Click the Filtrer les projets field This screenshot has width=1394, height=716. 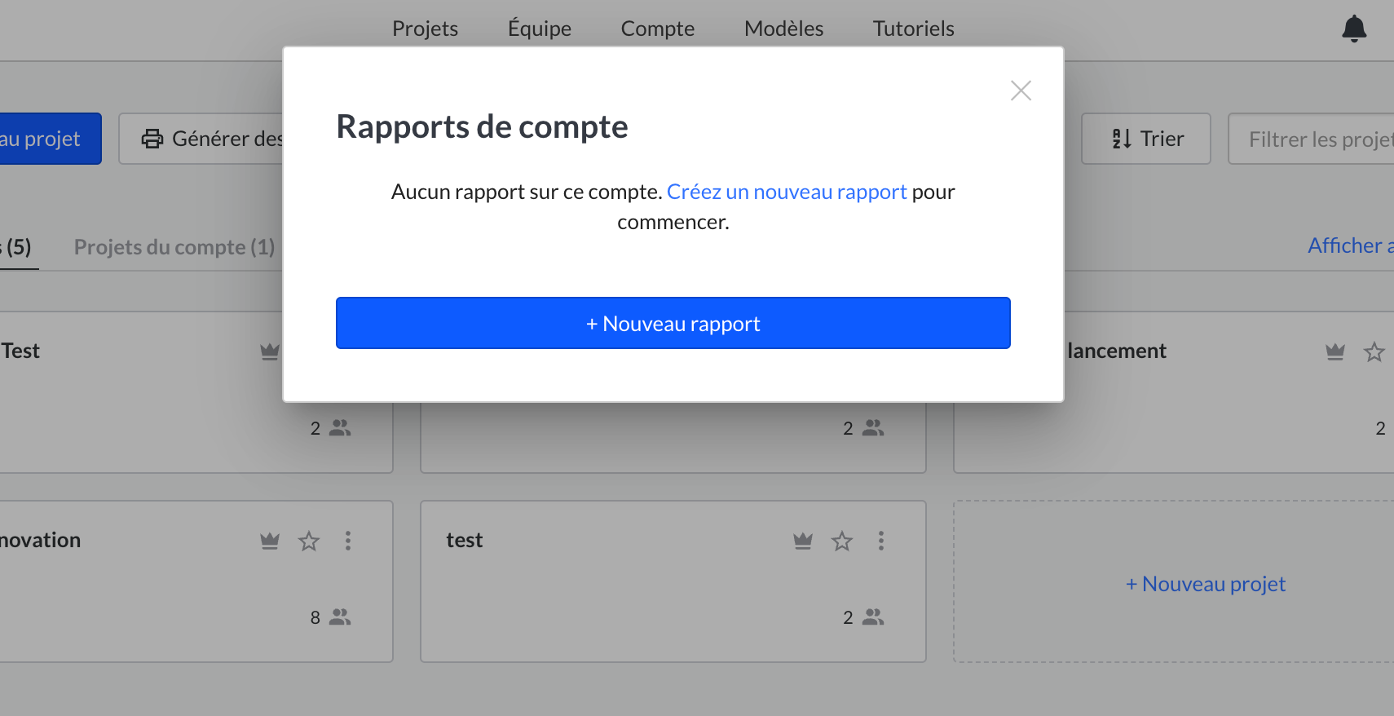[1311, 139]
